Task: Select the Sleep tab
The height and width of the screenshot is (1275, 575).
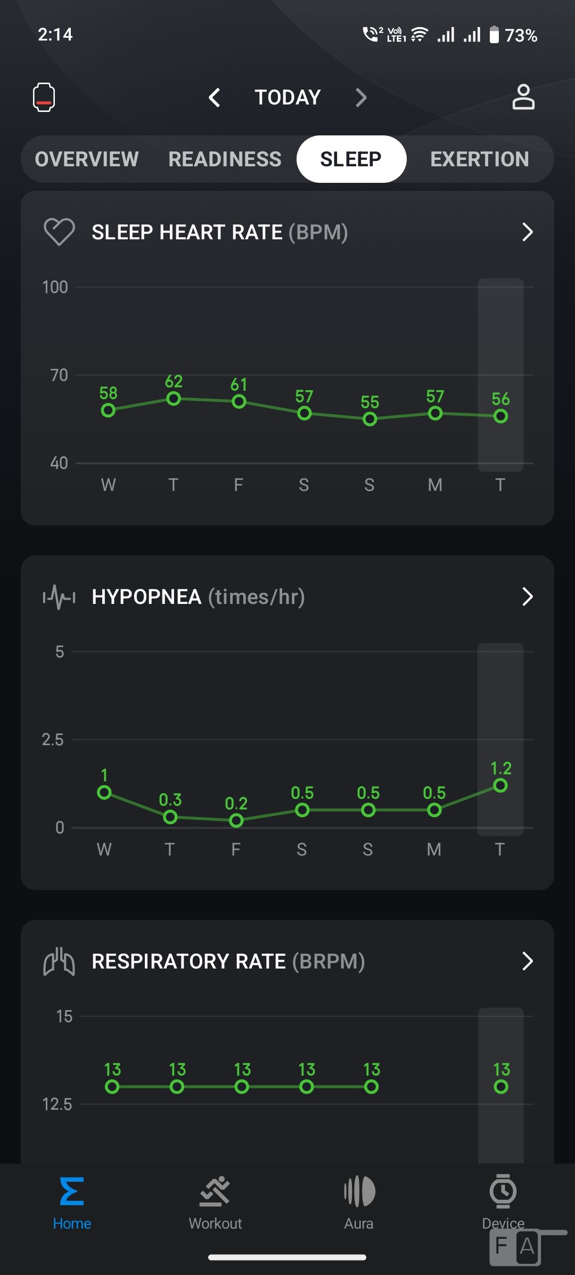Action: tap(351, 159)
